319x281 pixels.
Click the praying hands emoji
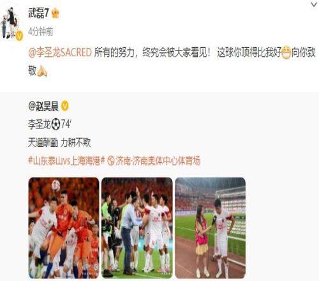[x=42, y=71]
